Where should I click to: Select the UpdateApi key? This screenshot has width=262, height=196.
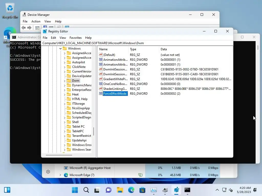[x=79, y=140]
